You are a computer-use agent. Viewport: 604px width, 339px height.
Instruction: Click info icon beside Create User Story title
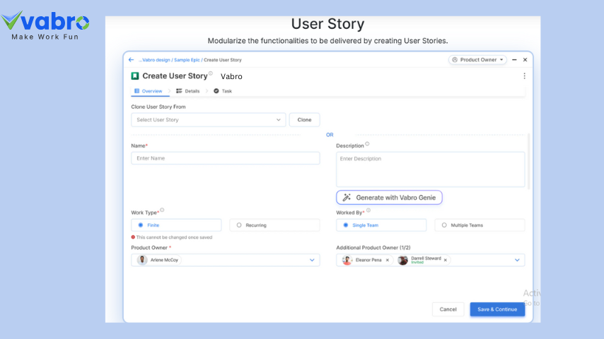210,73
